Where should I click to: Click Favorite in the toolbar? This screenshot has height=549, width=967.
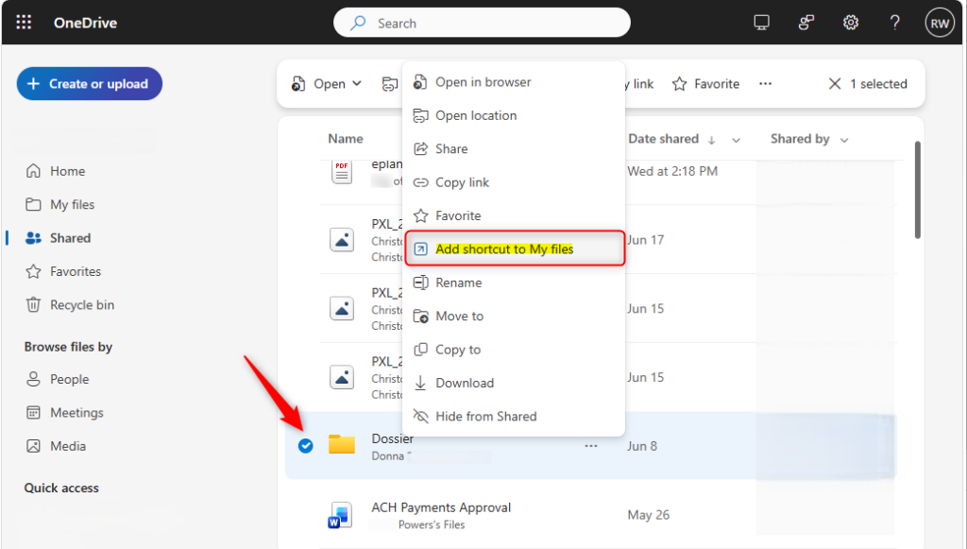click(x=705, y=84)
